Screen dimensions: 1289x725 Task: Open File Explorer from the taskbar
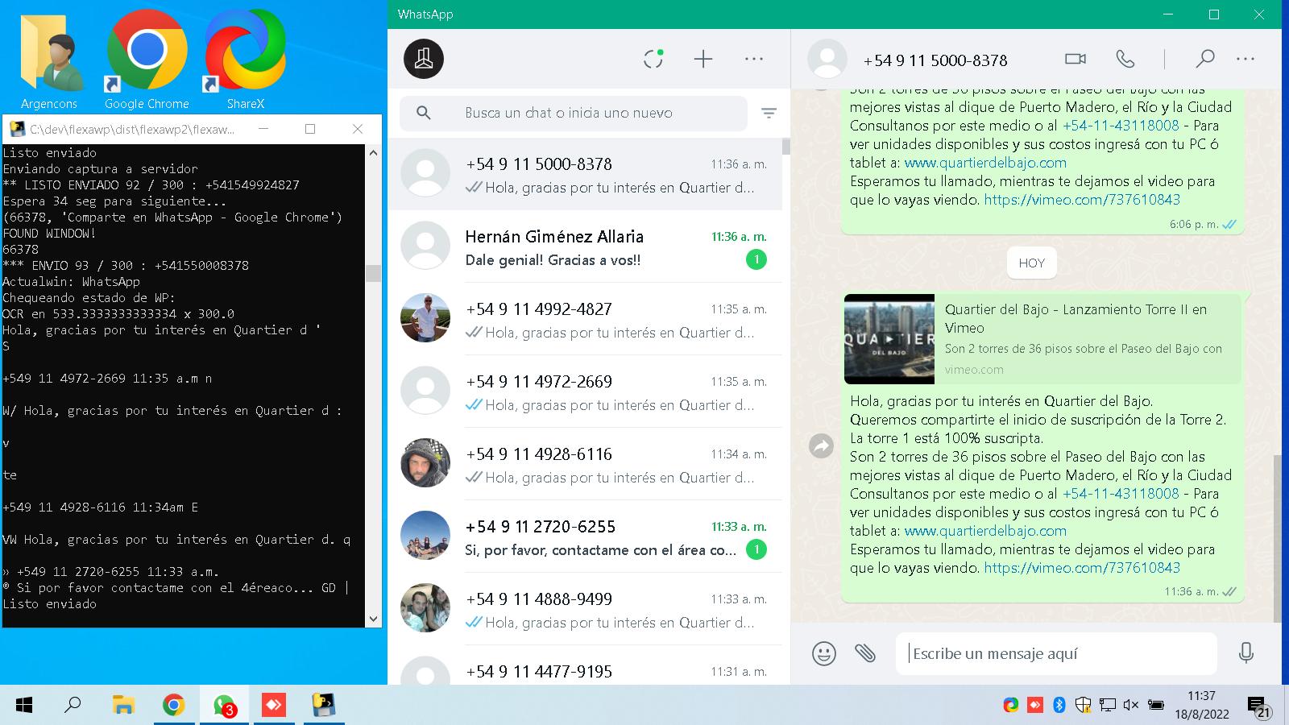point(122,706)
